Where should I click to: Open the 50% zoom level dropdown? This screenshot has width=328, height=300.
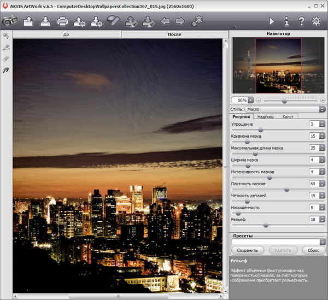point(251,101)
